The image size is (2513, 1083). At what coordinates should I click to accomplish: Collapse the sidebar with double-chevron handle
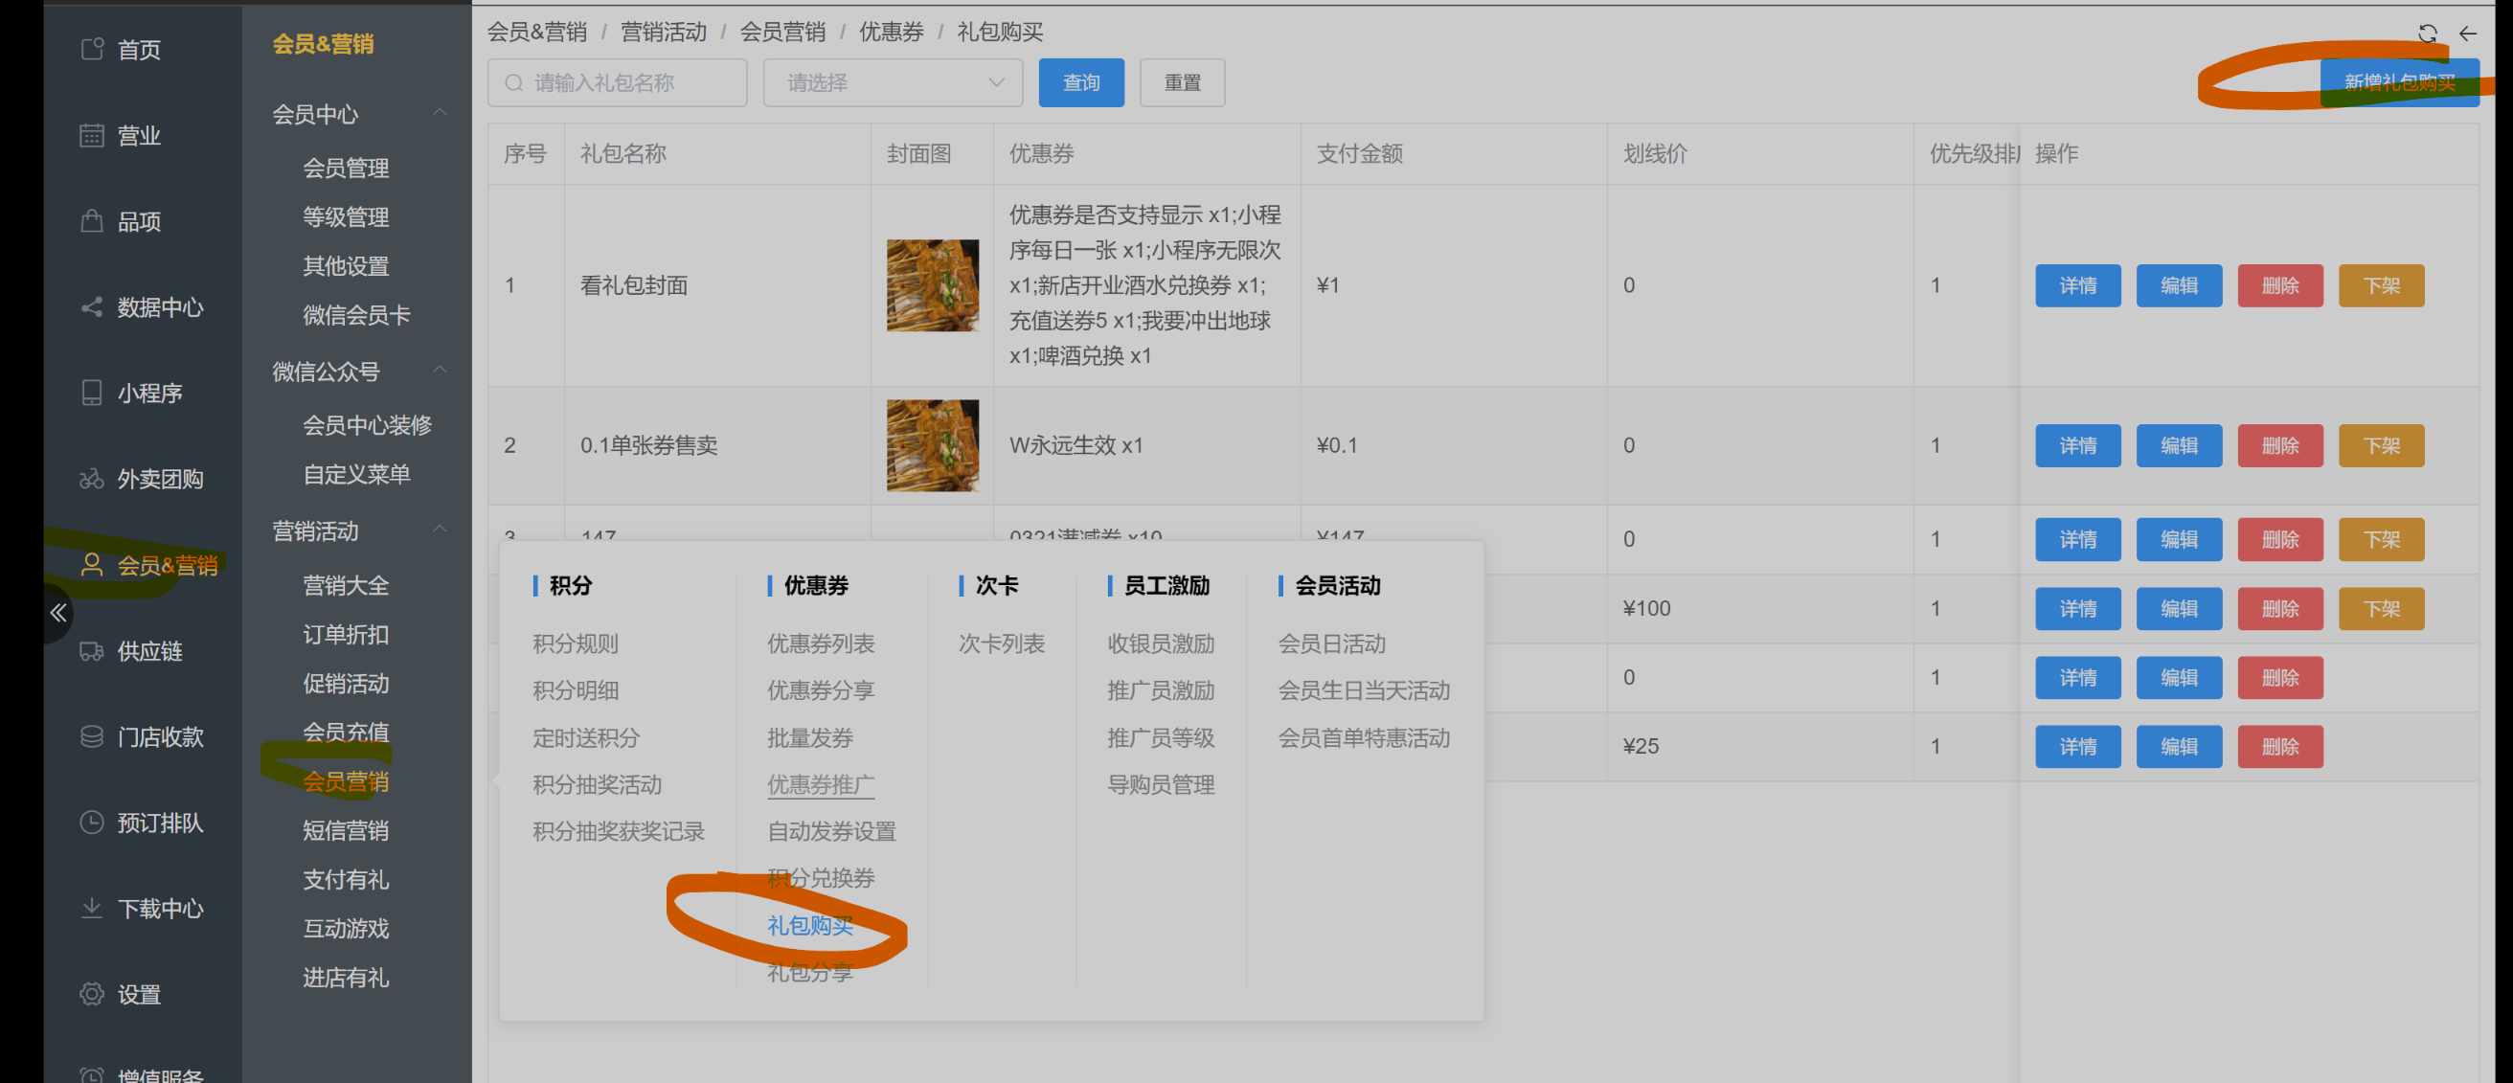[58, 613]
